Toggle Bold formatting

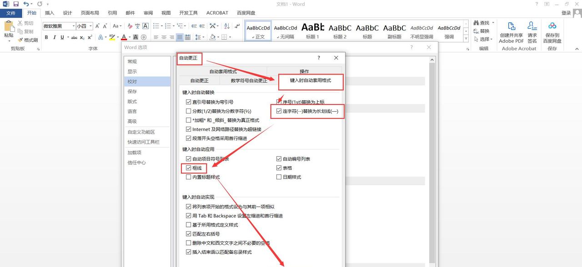tap(46, 37)
